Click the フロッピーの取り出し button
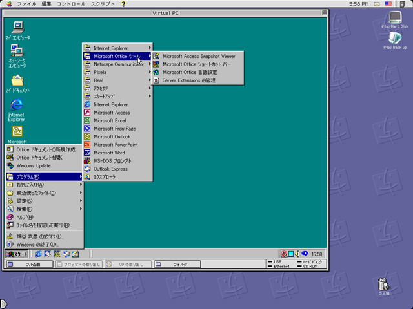The width and height of the screenshot is (413, 309). tap(79, 264)
